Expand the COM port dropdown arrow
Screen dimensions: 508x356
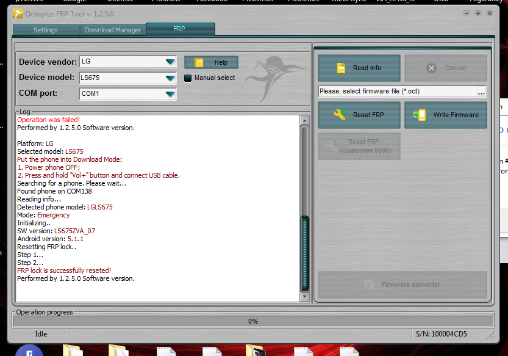(170, 94)
